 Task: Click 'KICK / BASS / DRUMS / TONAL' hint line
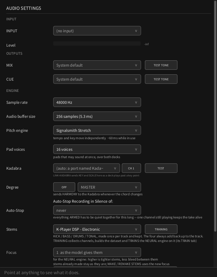(128, 236)
